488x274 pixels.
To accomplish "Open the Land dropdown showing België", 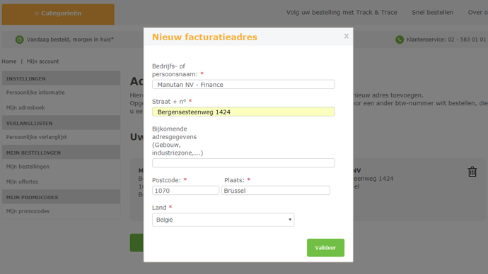I will (x=223, y=220).
